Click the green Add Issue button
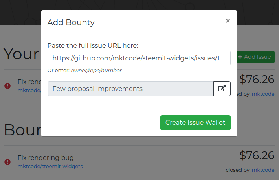Viewport: 279px width, 180px height. [x=256, y=57]
